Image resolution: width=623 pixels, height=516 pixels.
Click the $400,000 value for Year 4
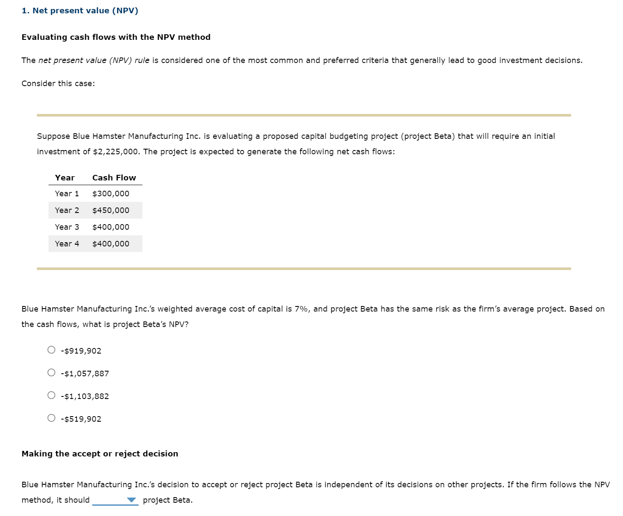point(111,243)
